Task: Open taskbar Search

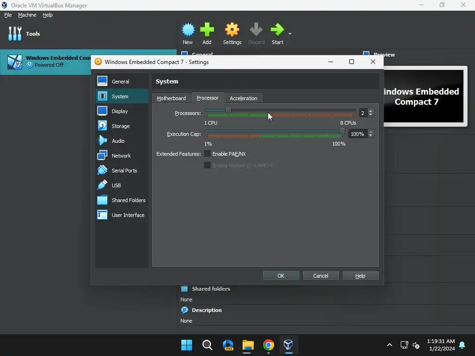Action: click(x=207, y=345)
